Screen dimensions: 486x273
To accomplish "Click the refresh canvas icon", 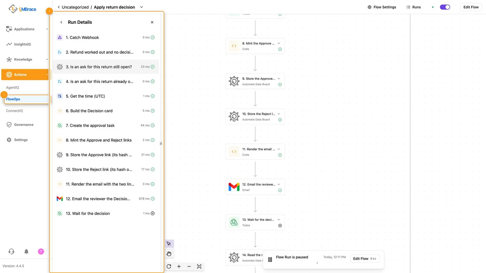I will [x=169, y=267].
